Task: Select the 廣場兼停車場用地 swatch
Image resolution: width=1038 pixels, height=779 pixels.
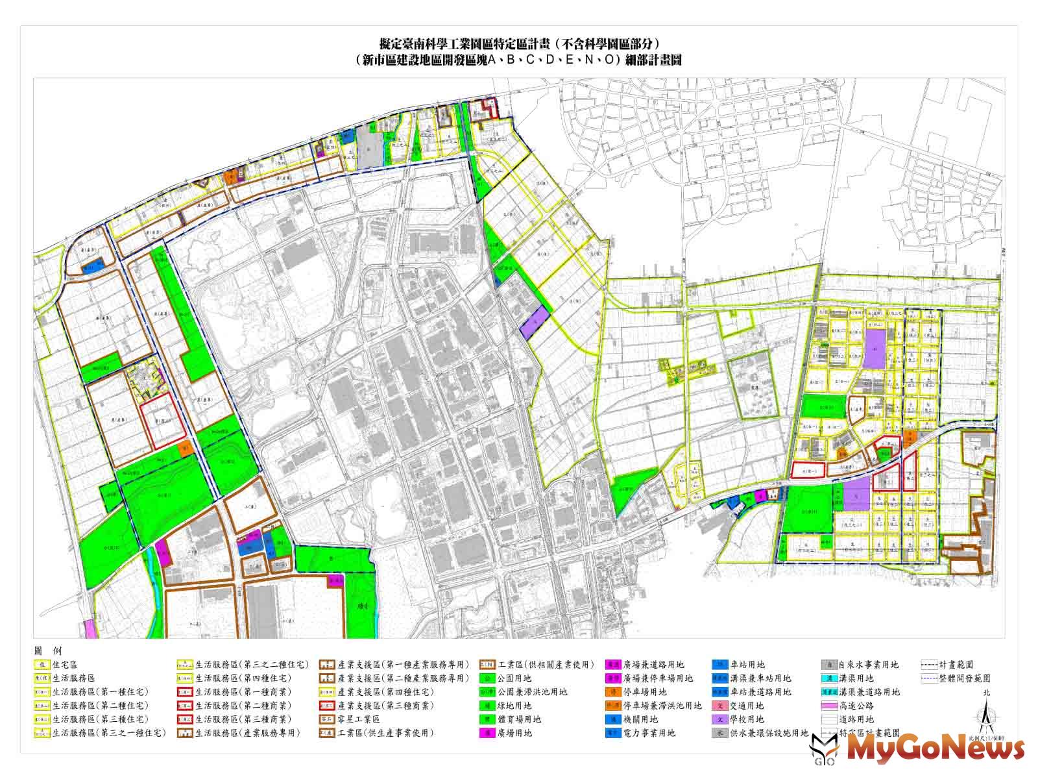Action: pyautogui.click(x=612, y=678)
